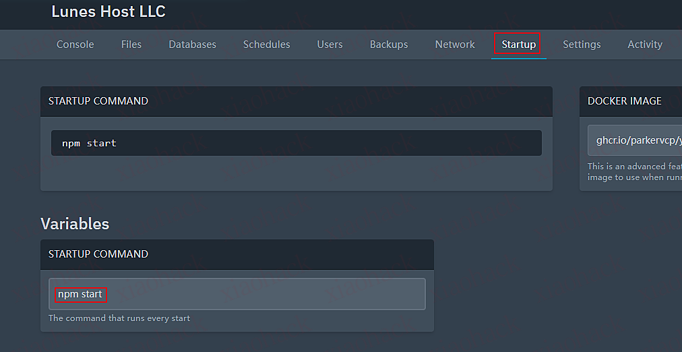Click the 'This is an advanced feature' description
The image size is (682, 352).
tap(633, 167)
